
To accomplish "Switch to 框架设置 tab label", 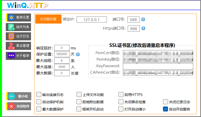I will pyautogui.click(x=23, y=17).
